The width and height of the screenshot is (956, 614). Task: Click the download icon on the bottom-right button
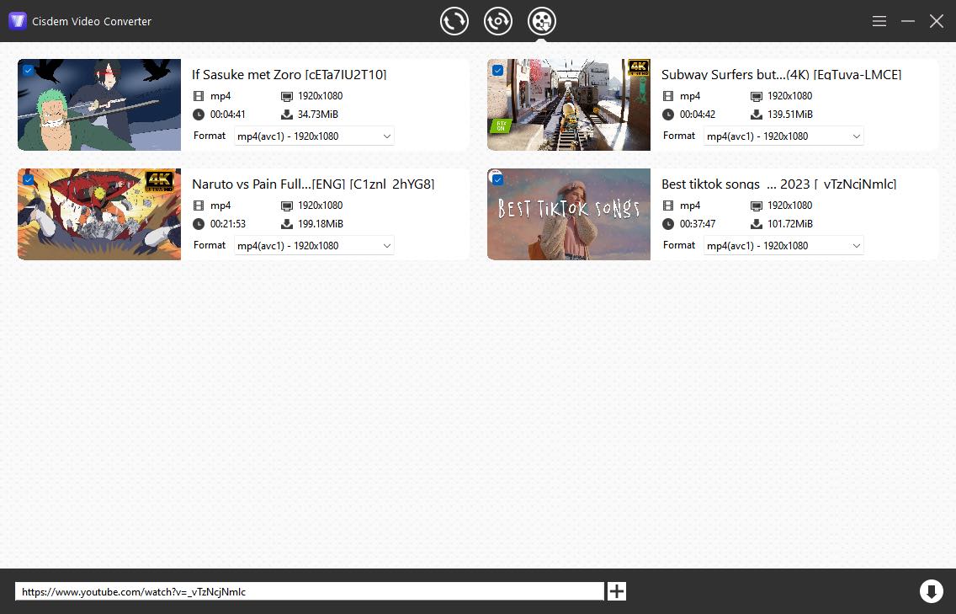coord(932,591)
